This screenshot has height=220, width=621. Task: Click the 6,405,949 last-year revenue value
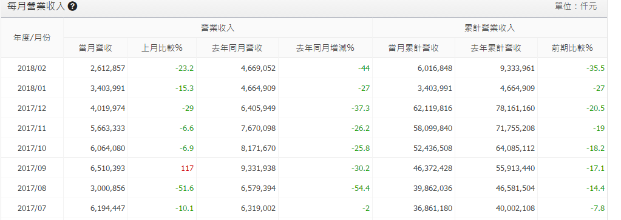258,108
